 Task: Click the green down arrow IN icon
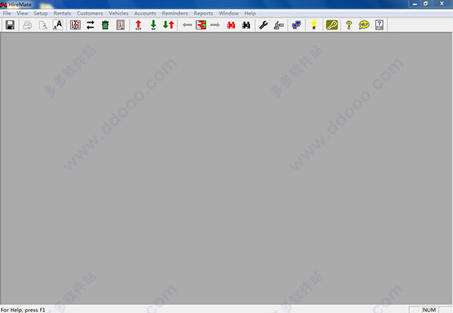(153, 25)
